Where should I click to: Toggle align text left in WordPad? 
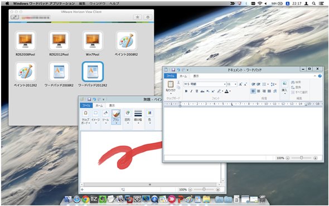point(253,91)
